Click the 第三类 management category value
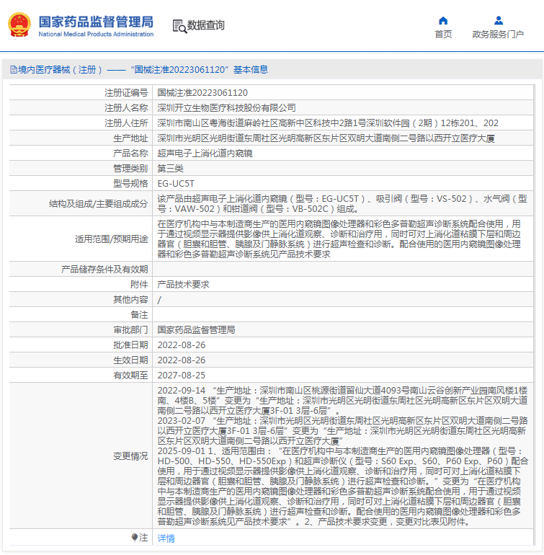 click(x=170, y=169)
